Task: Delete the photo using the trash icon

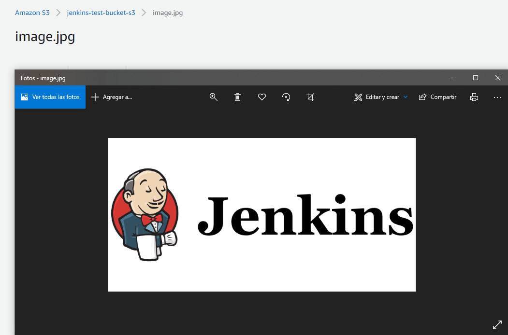Action: coord(237,97)
